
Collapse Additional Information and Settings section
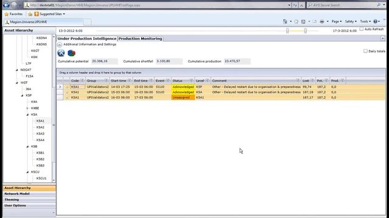tap(60, 44)
